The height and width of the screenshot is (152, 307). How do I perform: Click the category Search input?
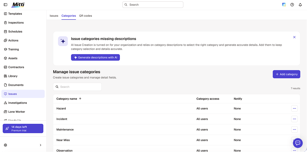pyautogui.click(x=77, y=87)
